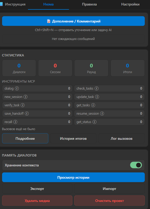Screen dimensions: 150x209
Task: Open the Настройки tab
Action: pyautogui.click(x=130, y=4)
